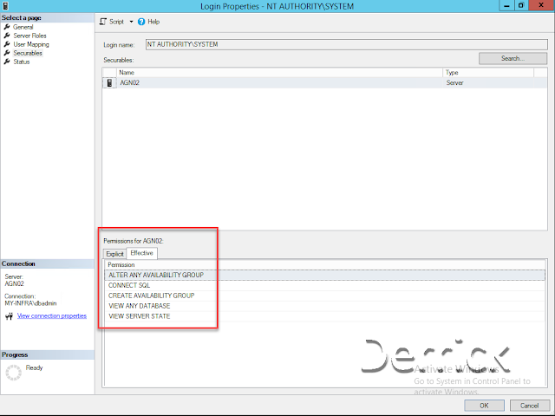Click the connection properties icon
555x416 pixels.
(x=9, y=315)
